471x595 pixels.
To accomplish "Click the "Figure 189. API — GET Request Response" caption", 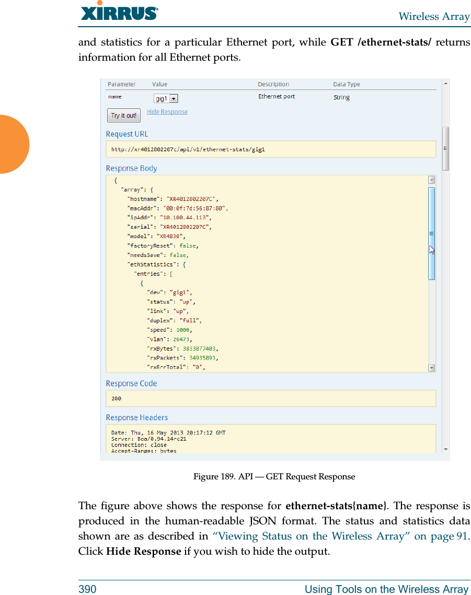I will click(x=274, y=476).
